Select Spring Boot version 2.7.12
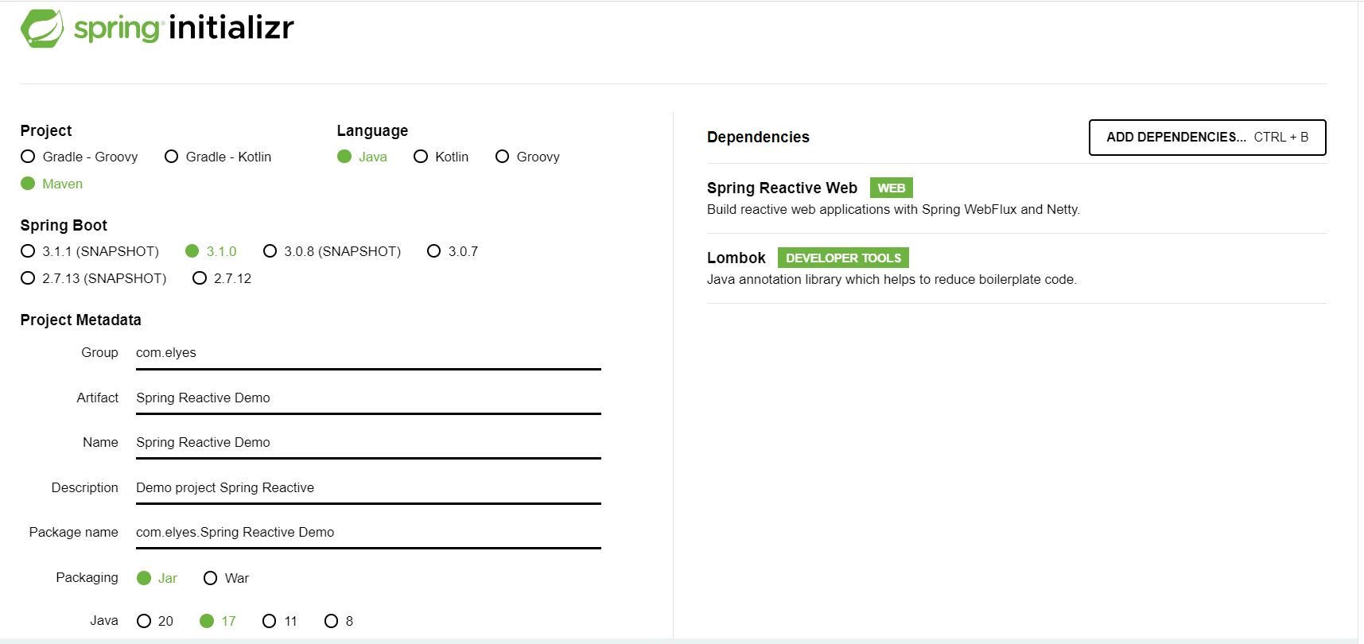 point(222,278)
